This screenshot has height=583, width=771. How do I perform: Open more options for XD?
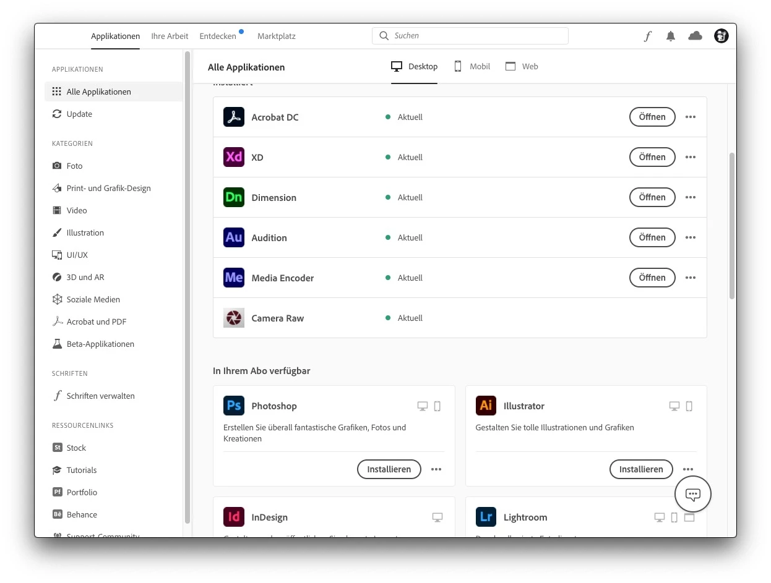[691, 157]
